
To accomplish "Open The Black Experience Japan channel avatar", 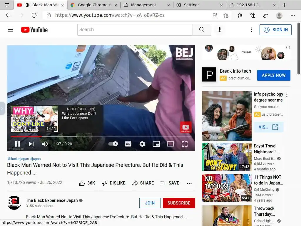I will point(14,202).
